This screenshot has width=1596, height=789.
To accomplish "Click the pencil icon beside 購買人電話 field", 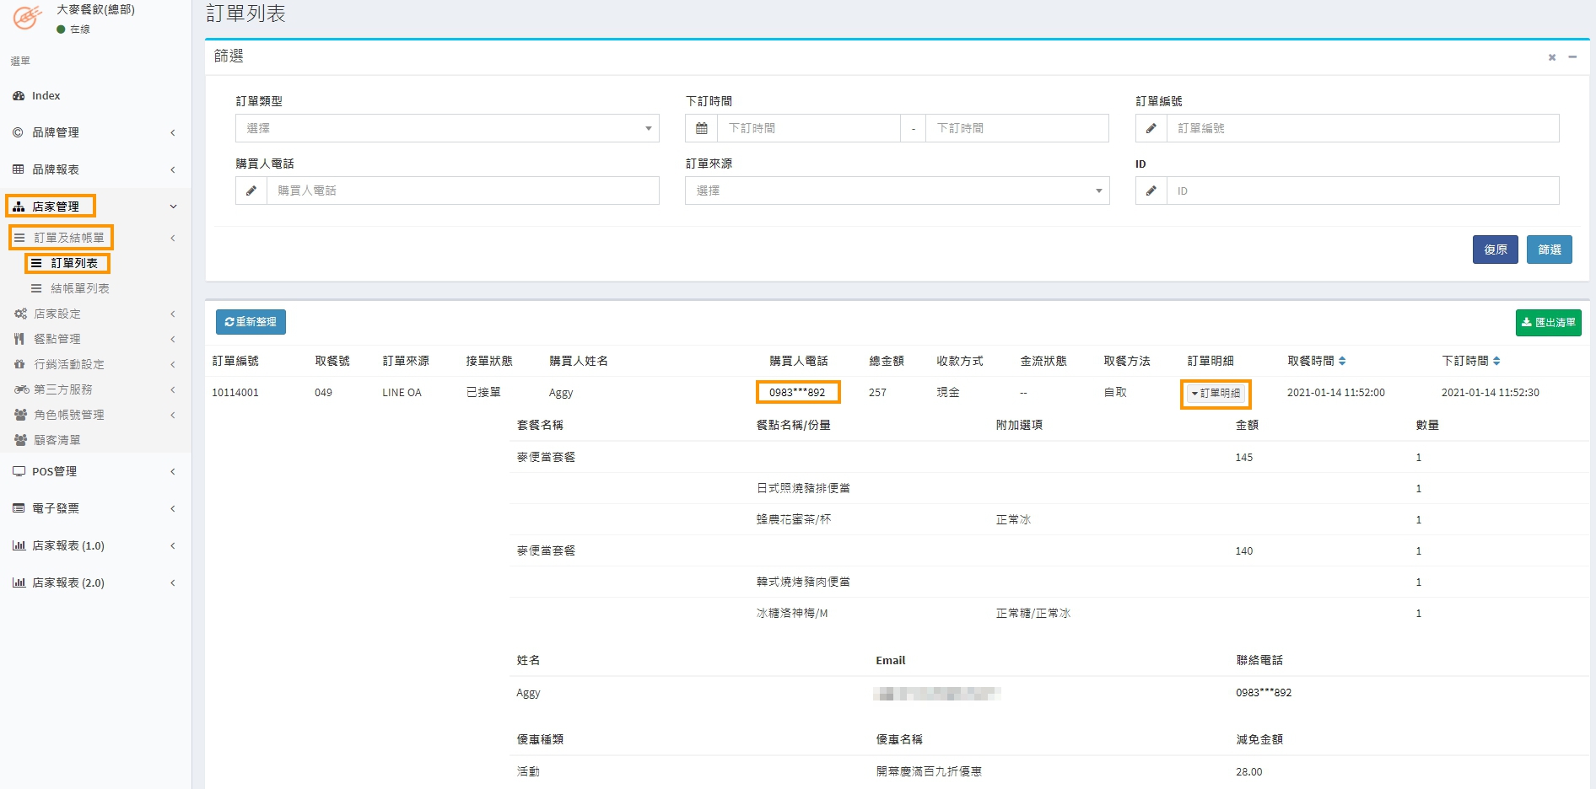I will [x=251, y=191].
